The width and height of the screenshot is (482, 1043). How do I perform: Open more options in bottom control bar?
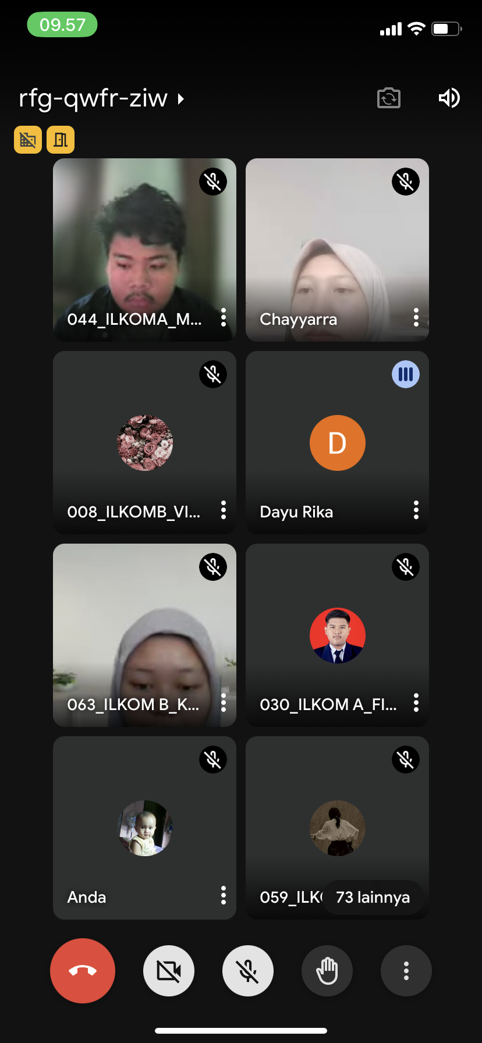pos(406,970)
